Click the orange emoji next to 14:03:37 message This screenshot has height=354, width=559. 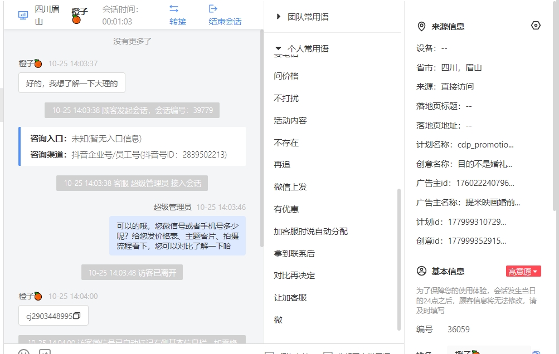(38, 64)
